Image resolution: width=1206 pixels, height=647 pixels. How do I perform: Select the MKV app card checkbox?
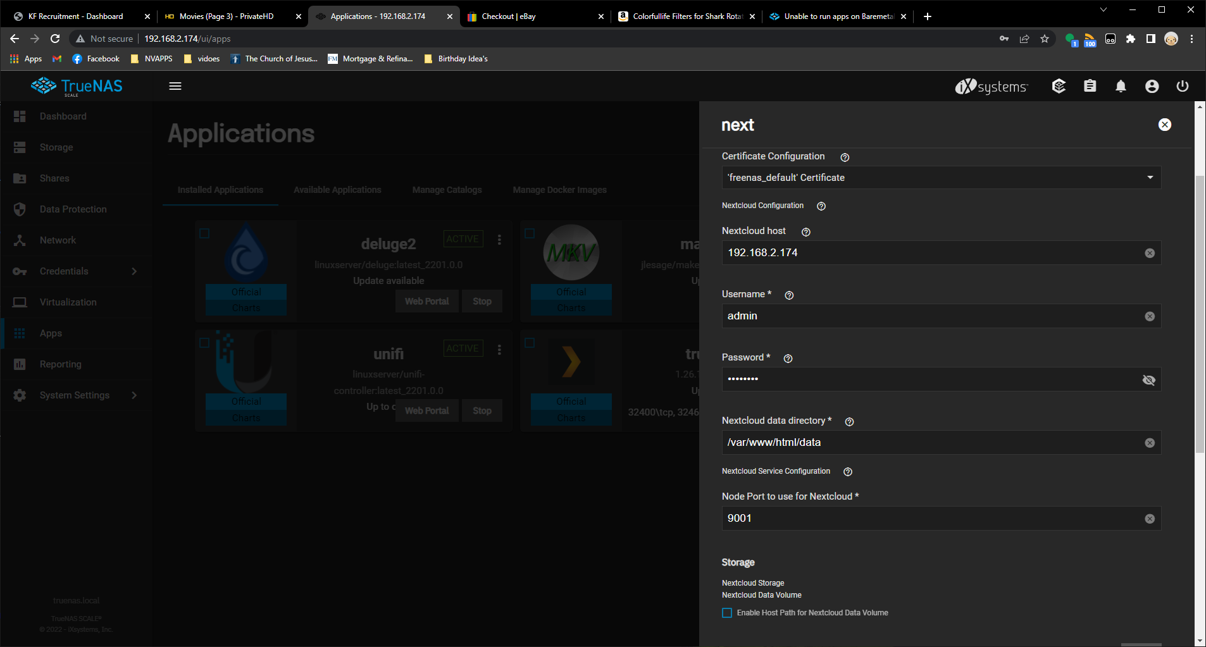tap(530, 233)
